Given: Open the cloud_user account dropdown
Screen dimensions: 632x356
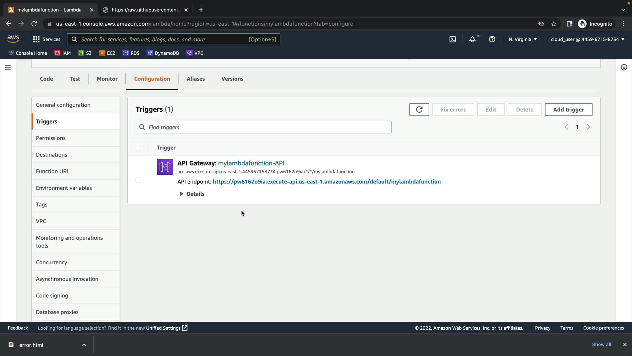Looking at the screenshot, I should (587, 39).
